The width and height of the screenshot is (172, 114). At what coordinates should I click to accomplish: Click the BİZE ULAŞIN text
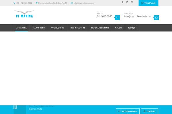(x=36, y=109)
